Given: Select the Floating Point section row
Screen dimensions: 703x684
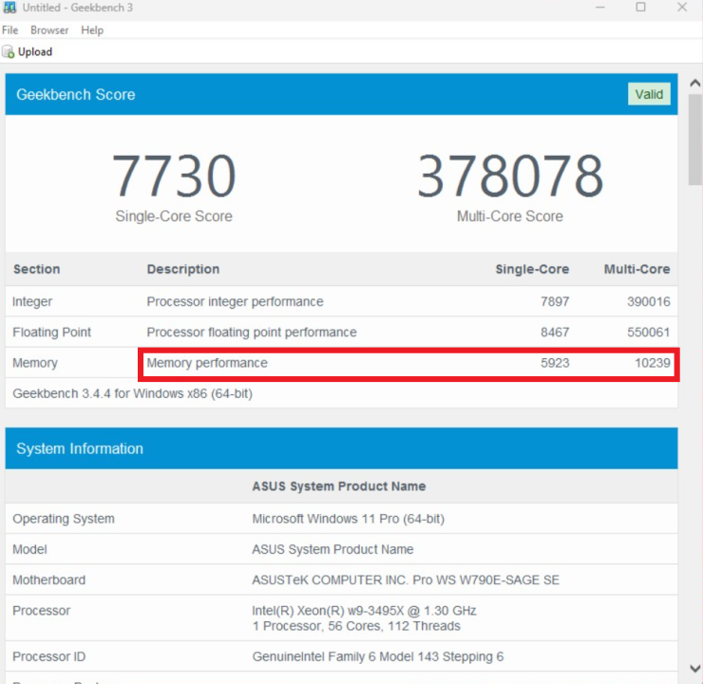Looking at the screenshot, I should coord(341,332).
